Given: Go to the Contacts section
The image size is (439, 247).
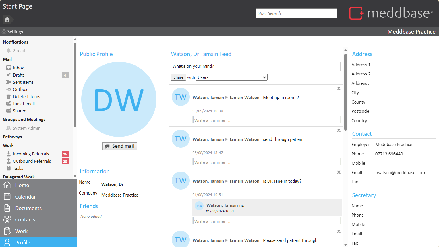Looking at the screenshot, I should pos(25,220).
